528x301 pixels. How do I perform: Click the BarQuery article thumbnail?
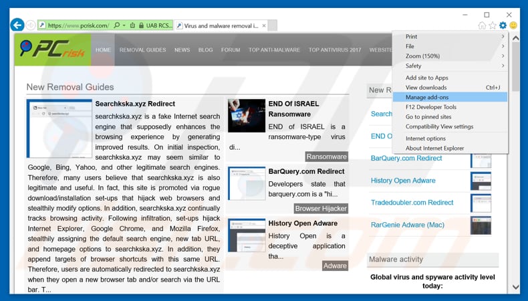point(247,183)
